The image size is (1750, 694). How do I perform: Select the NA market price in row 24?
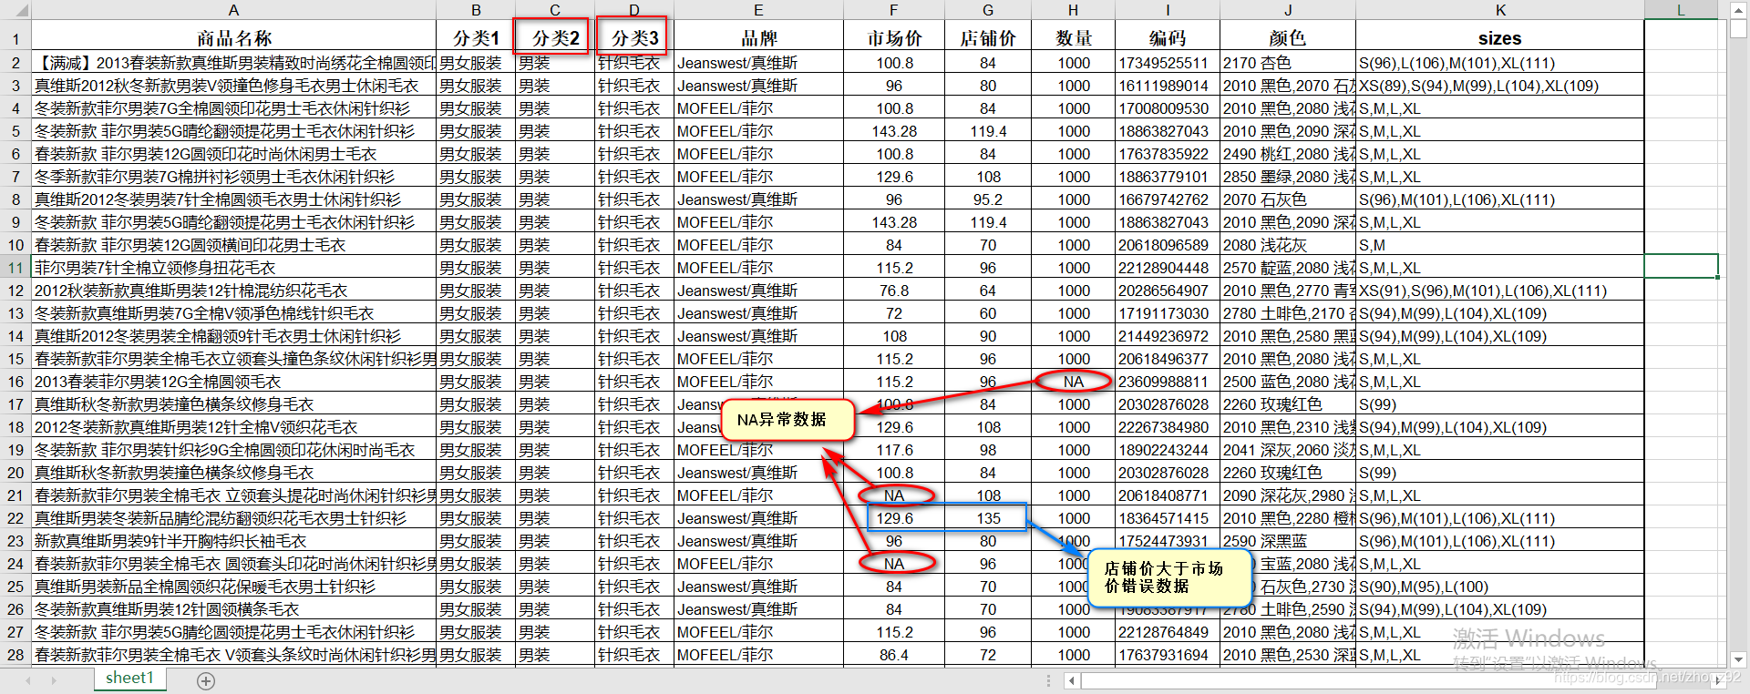(893, 564)
